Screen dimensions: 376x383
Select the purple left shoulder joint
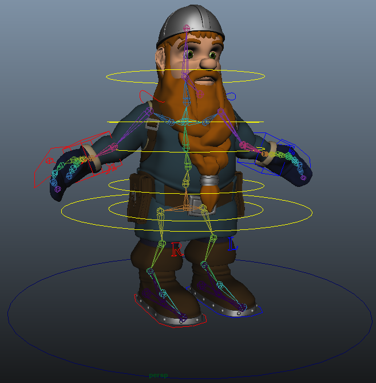tap(221, 112)
